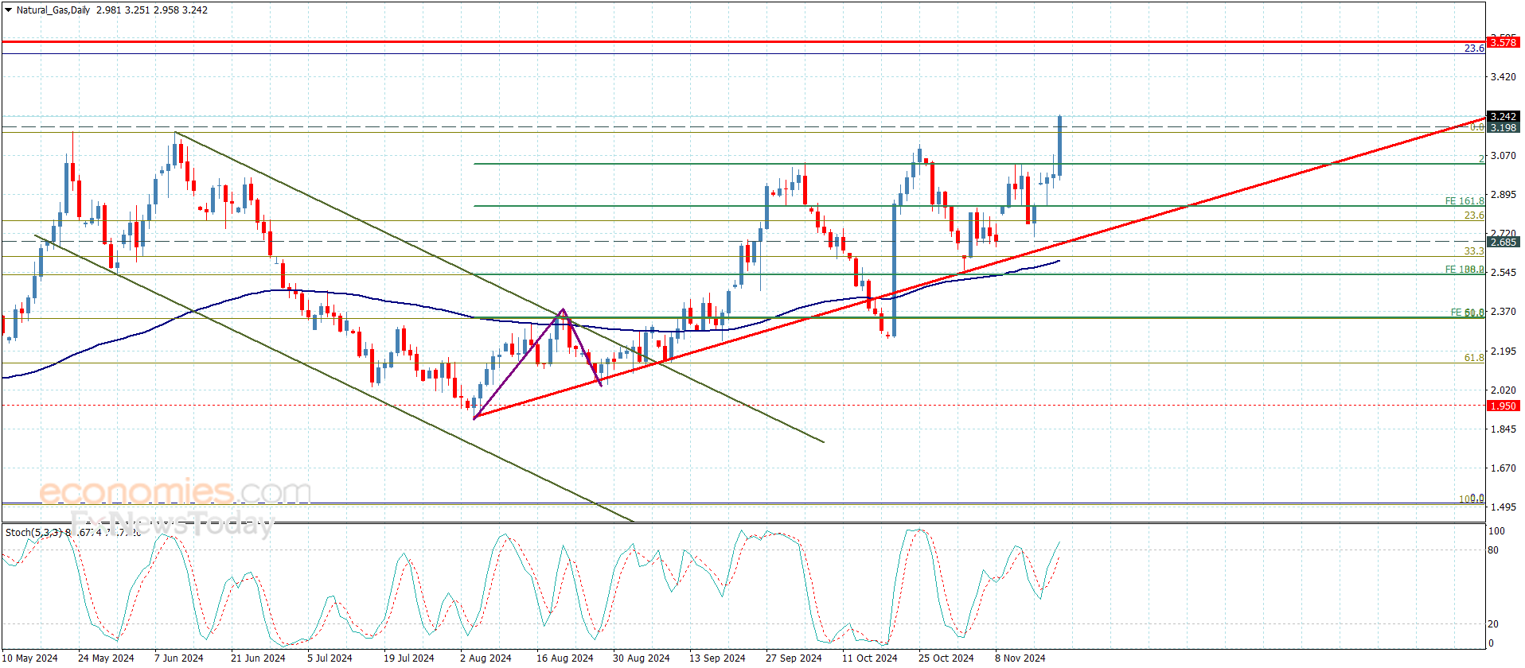Click the 27 Sep 2024 date label

pos(794,658)
